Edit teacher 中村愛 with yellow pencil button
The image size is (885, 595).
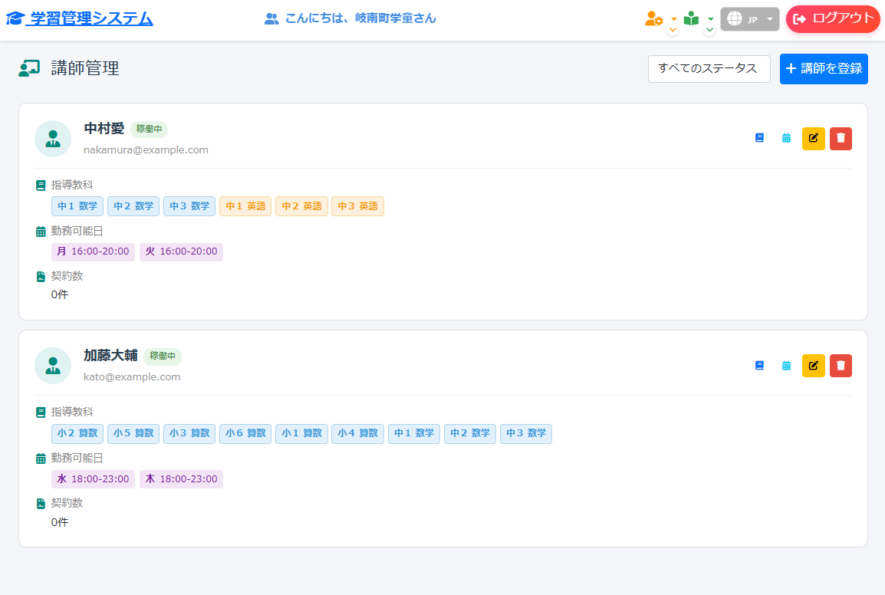(x=814, y=138)
